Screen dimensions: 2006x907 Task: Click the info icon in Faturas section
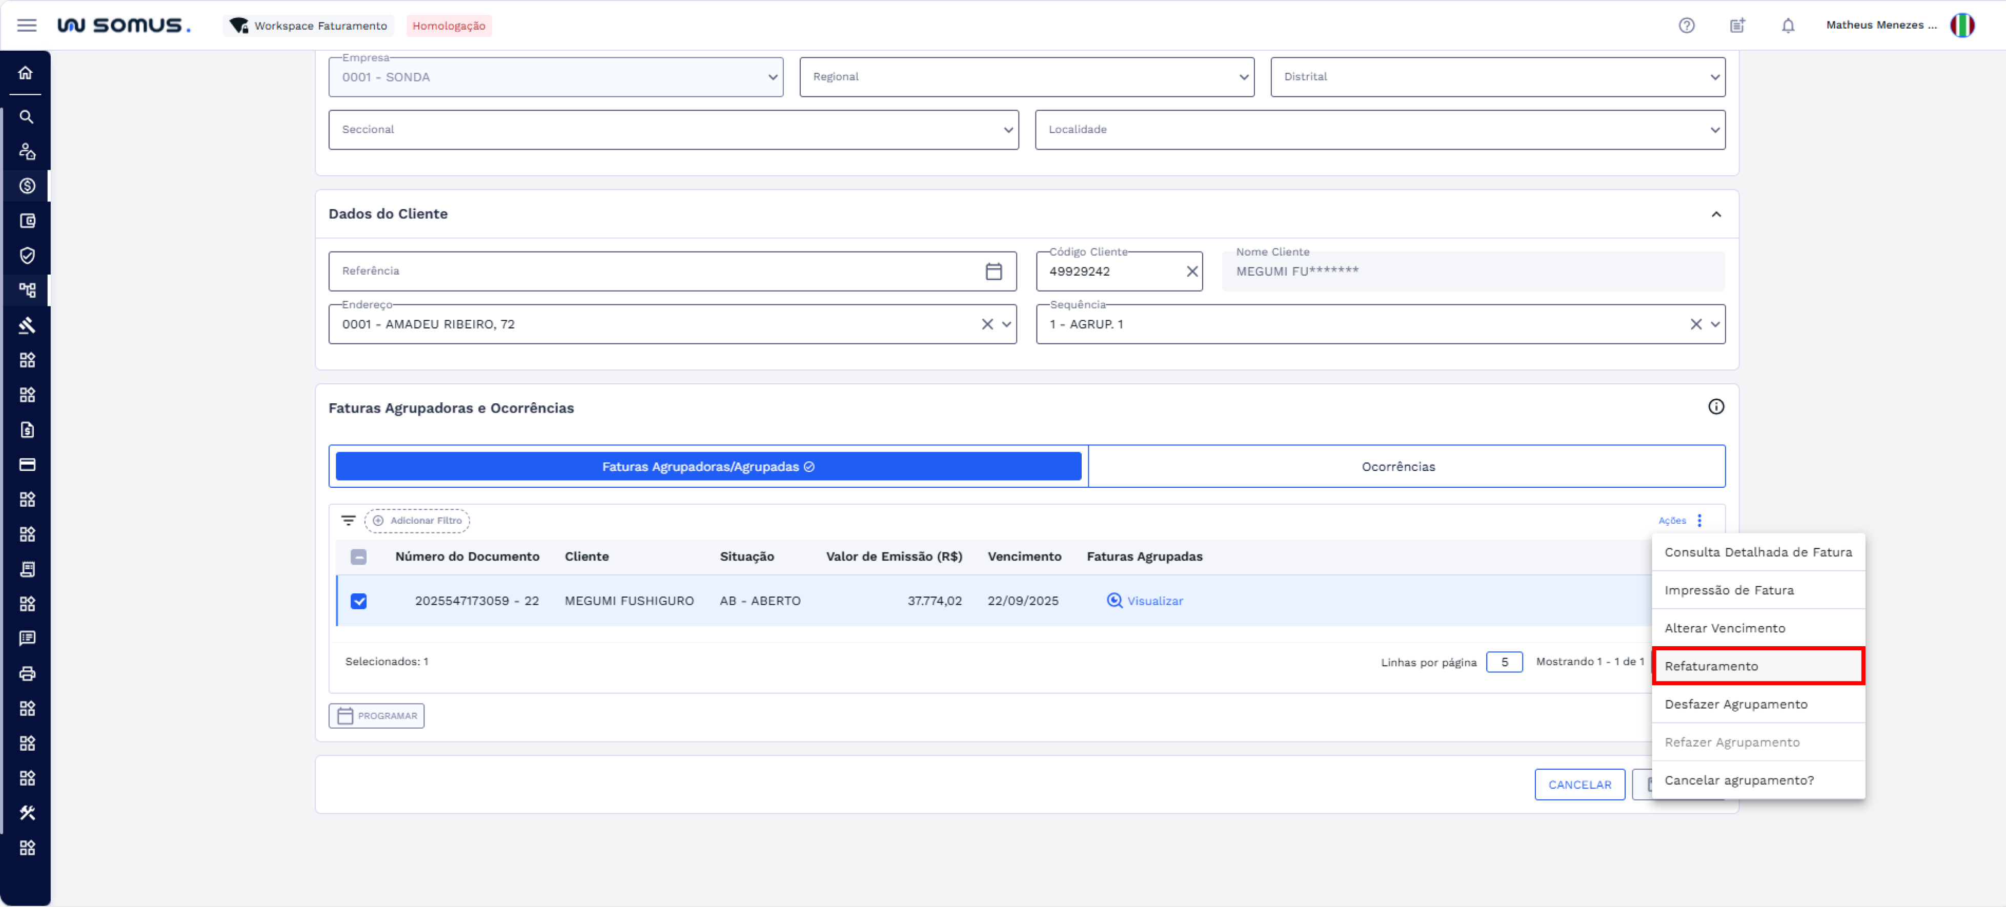1715,407
